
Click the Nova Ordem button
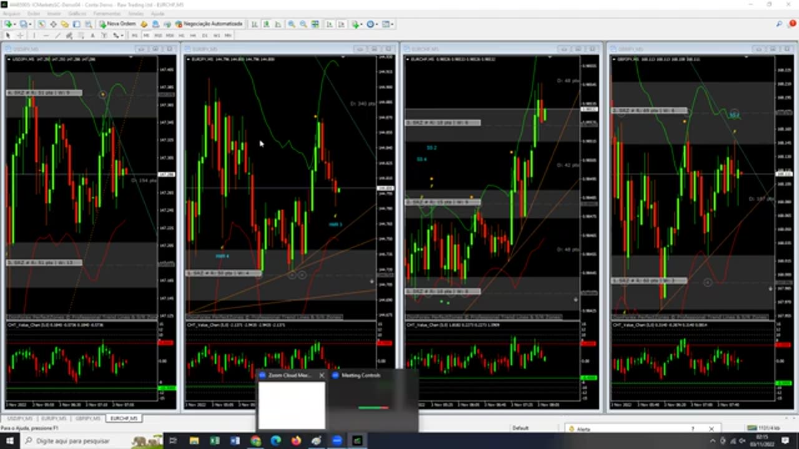pos(117,24)
